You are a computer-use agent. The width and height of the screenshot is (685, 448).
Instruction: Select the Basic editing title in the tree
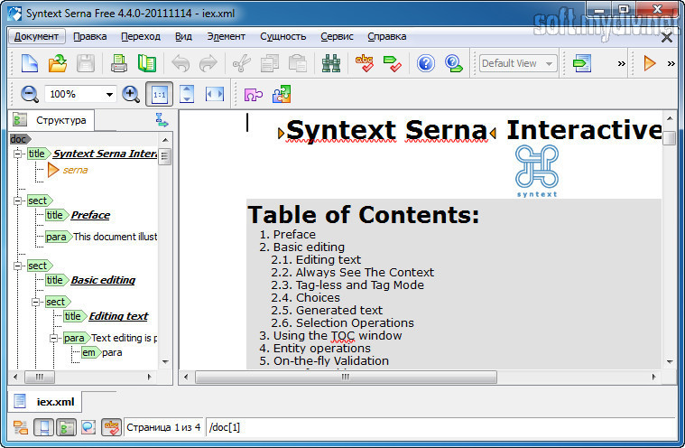103,280
